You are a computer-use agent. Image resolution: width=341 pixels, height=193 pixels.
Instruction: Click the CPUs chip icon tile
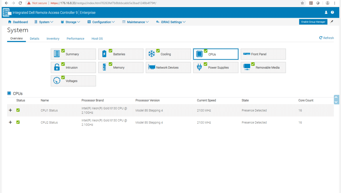(x=199, y=54)
